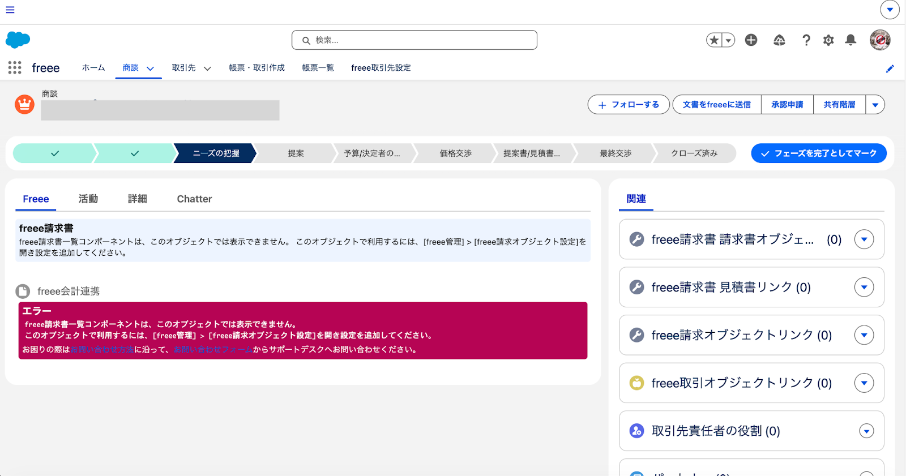Select the 最終交渉 stage
Image resolution: width=906 pixels, height=476 pixels.
click(x=616, y=153)
